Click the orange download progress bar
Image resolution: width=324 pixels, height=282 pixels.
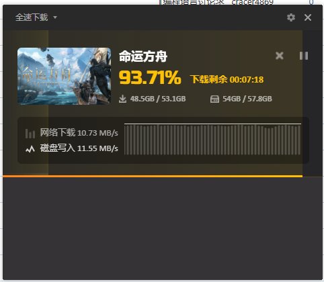click(x=153, y=177)
